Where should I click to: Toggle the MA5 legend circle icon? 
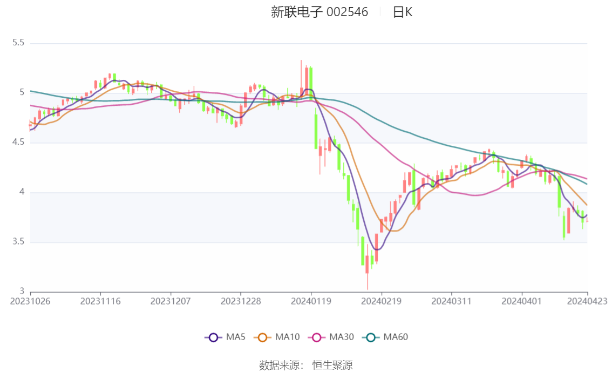point(213,337)
